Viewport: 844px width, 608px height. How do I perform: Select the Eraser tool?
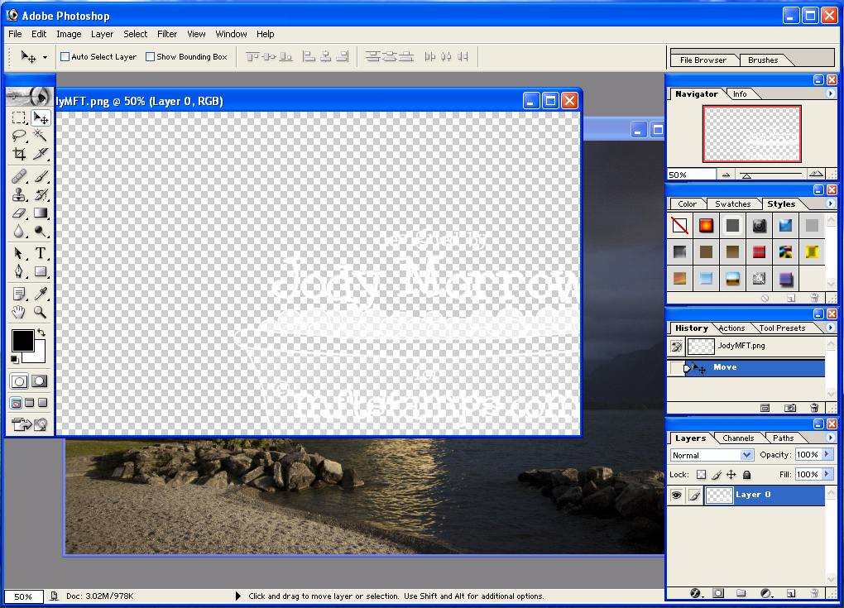(19, 213)
